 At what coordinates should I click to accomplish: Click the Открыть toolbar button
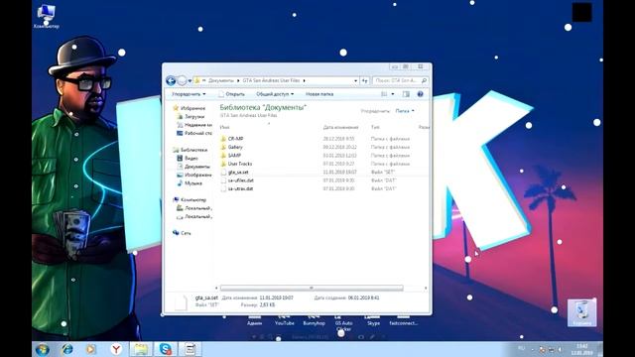231,94
